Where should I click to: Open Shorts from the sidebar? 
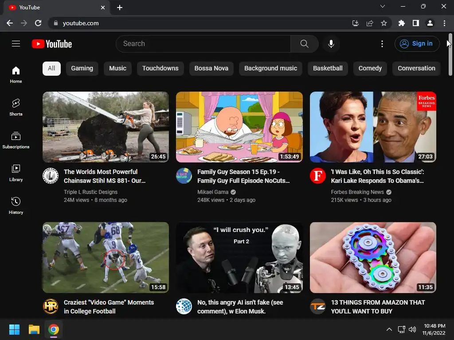(x=16, y=107)
